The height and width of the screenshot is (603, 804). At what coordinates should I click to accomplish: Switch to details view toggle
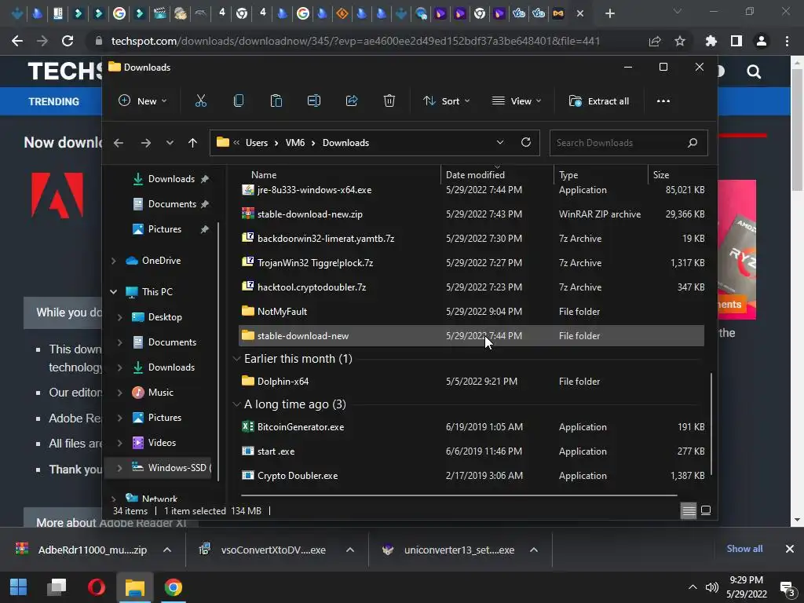point(689,511)
